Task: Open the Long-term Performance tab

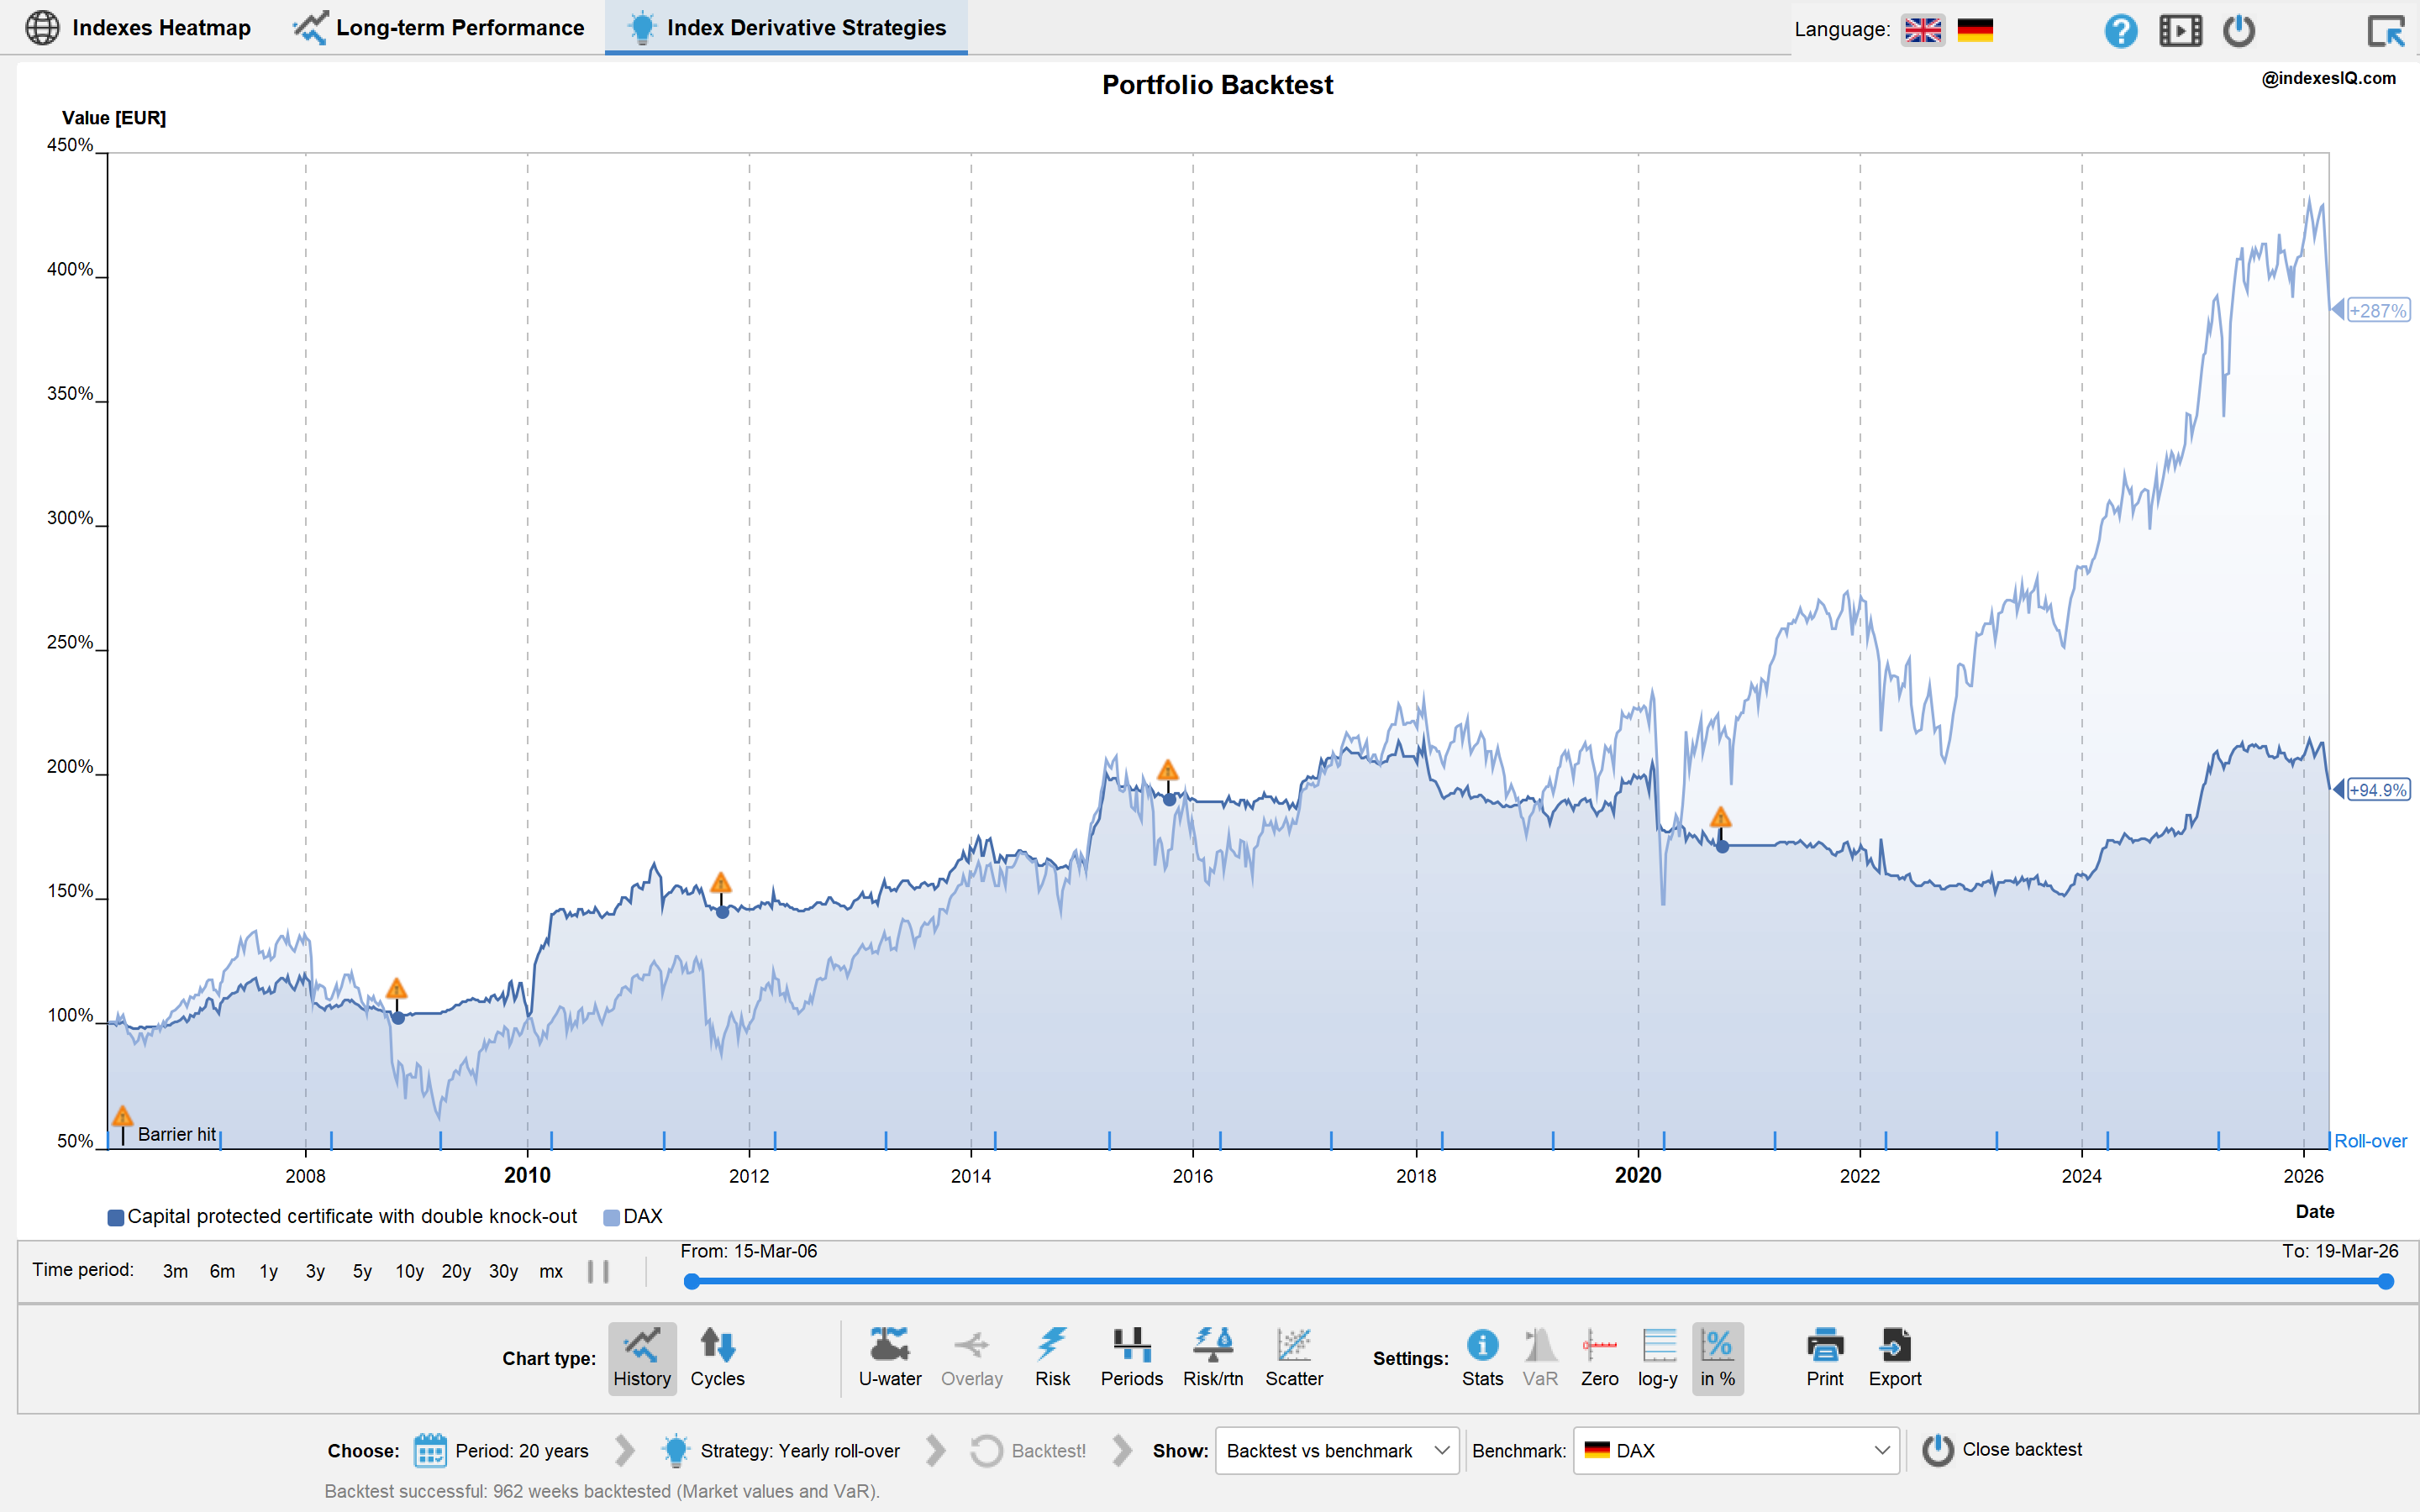Action: 439,28
